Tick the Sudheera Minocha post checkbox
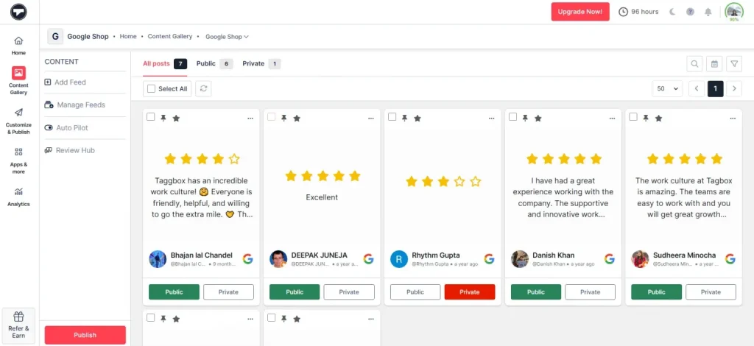Screen dimensions: 754x346 (633, 117)
